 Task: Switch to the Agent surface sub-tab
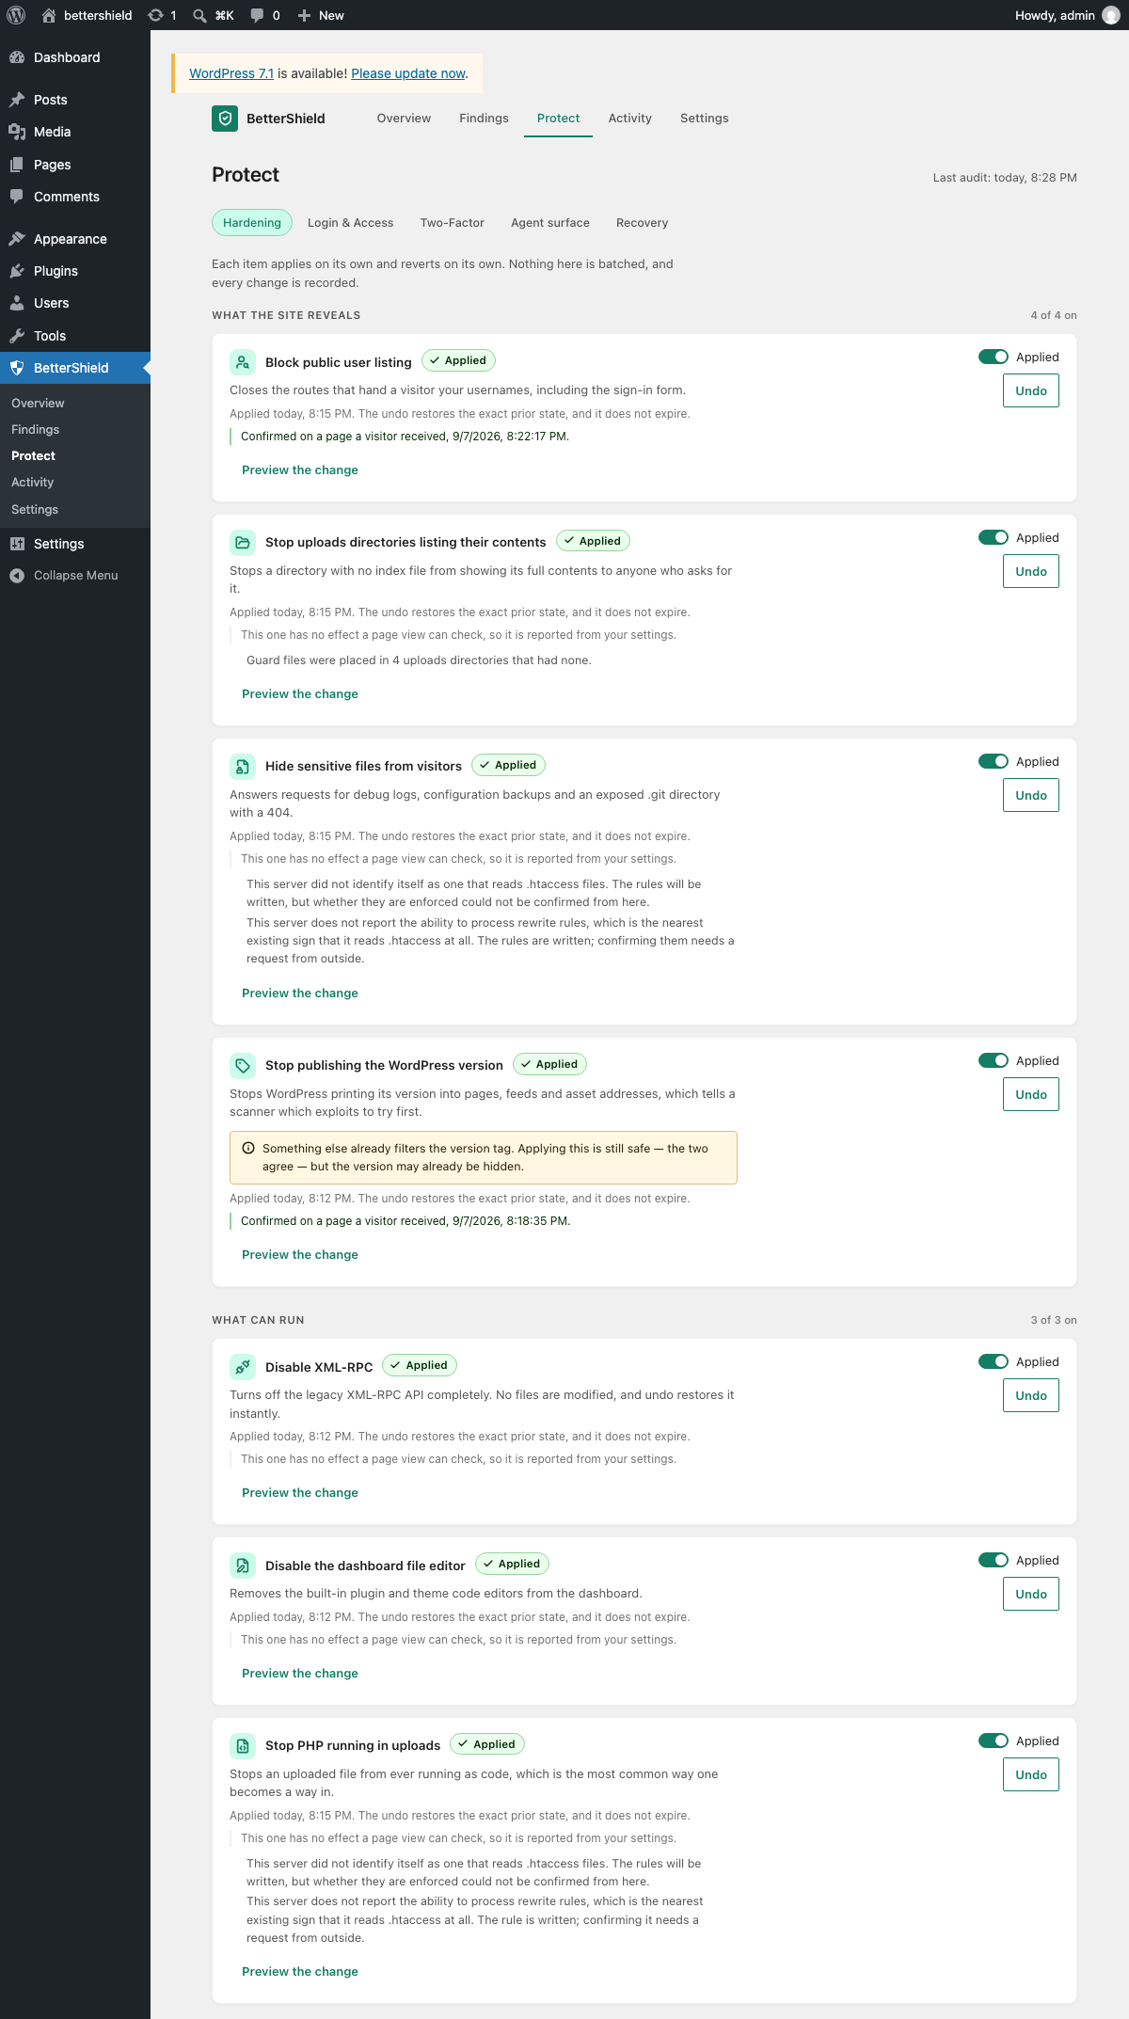tap(550, 223)
